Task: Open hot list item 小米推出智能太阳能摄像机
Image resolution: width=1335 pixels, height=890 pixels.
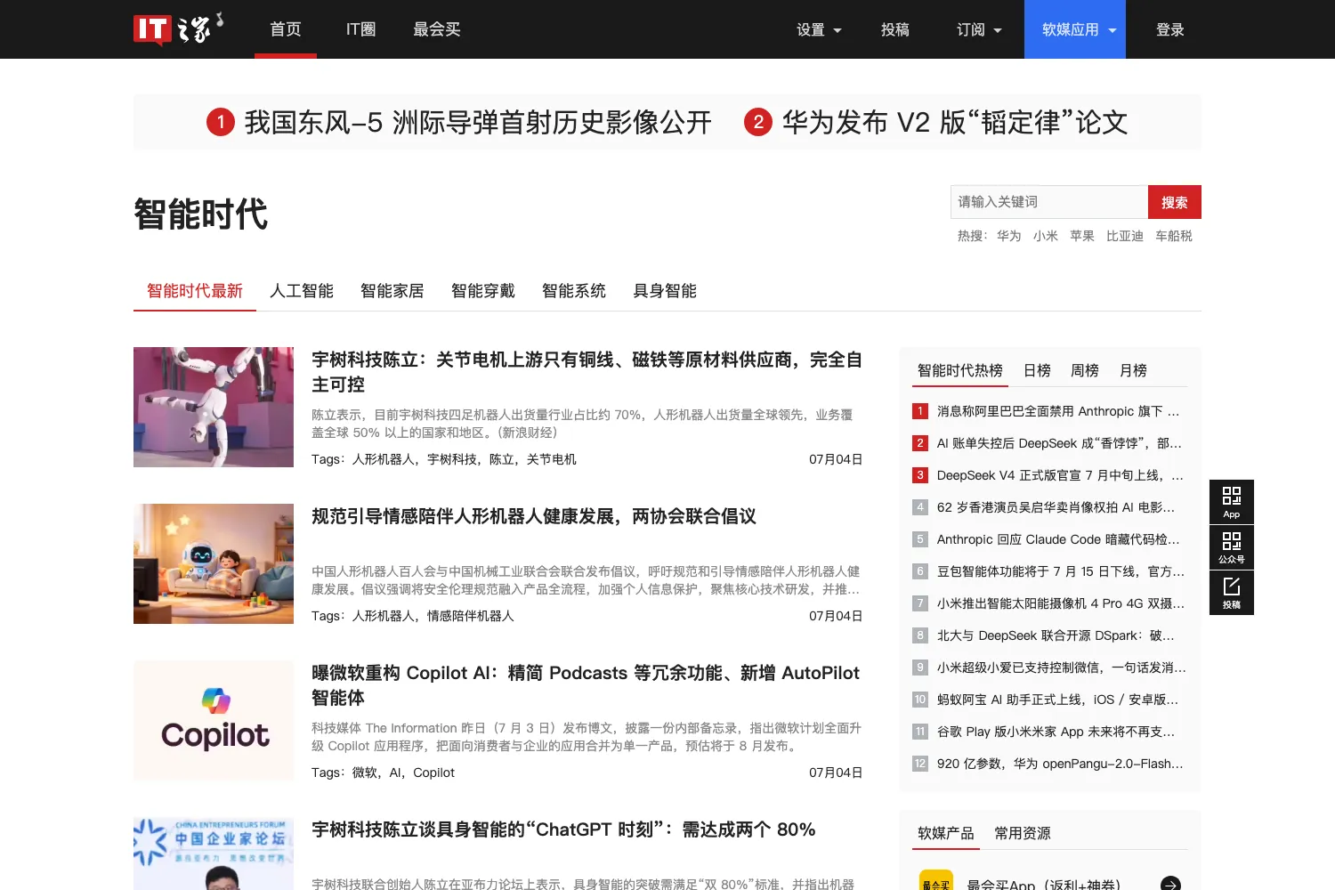Action: point(1061,603)
